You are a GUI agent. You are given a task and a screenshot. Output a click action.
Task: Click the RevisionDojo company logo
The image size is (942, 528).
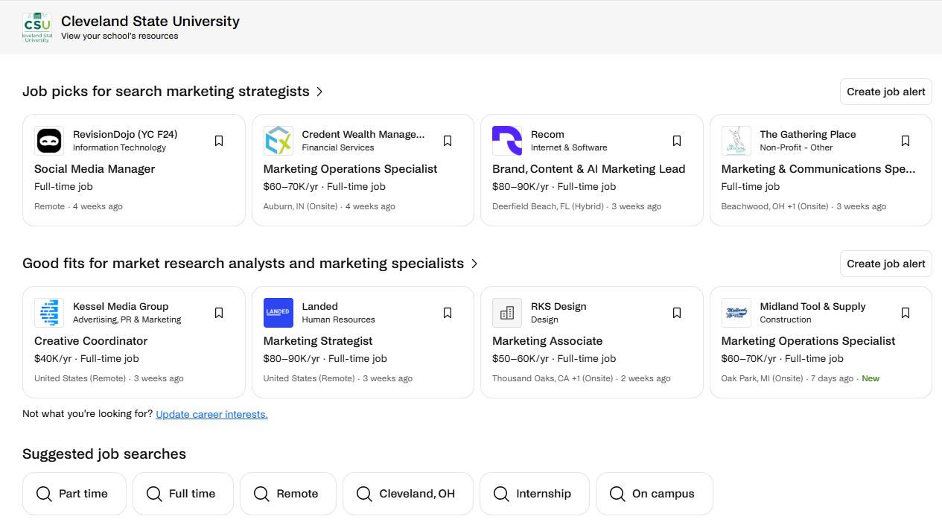pos(49,141)
